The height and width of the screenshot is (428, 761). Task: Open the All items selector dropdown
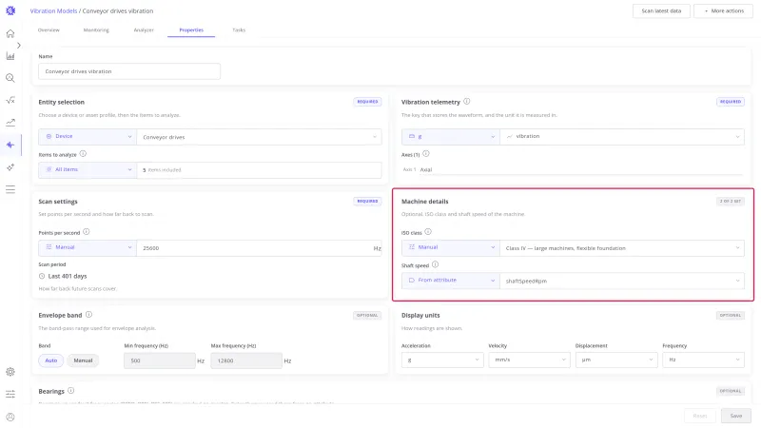click(88, 170)
